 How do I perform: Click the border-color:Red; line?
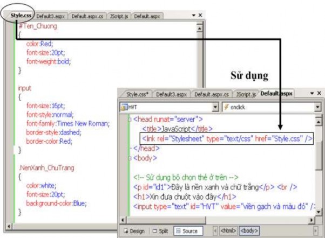click(49, 141)
